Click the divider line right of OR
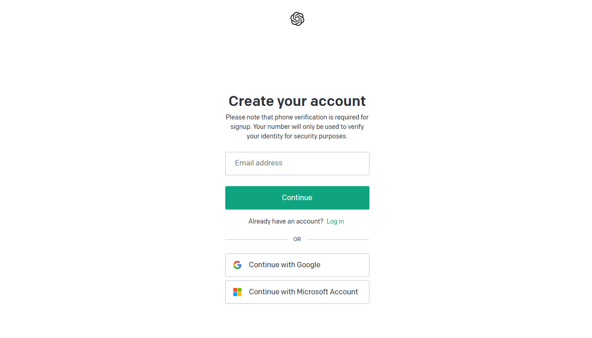592x338 pixels. [338, 239]
